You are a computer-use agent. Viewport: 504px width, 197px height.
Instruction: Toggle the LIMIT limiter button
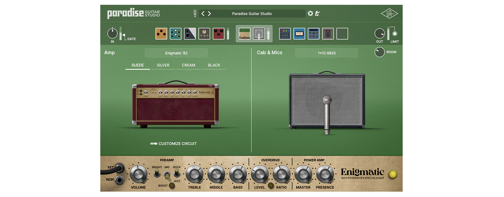(x=395, y=34)
